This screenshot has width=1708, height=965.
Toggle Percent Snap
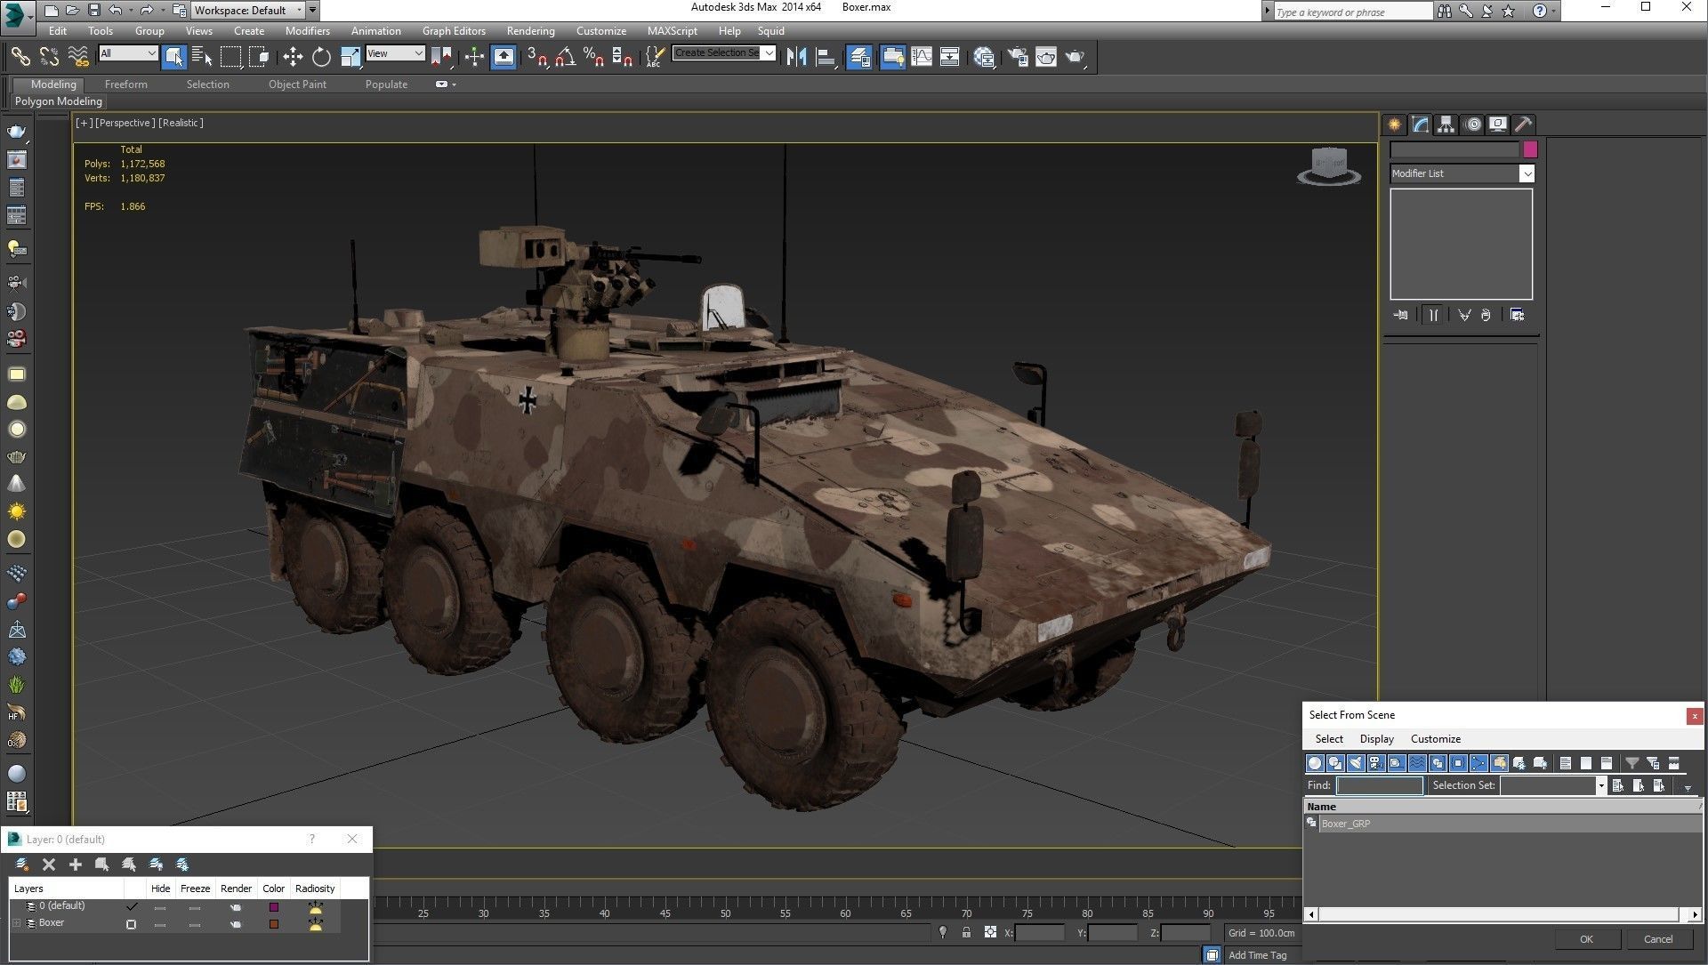pyautogui.click(x=593, y=57)
